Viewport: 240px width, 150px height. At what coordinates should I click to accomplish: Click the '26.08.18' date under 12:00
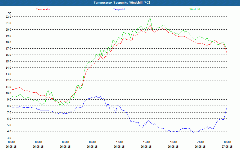[119, 146]
